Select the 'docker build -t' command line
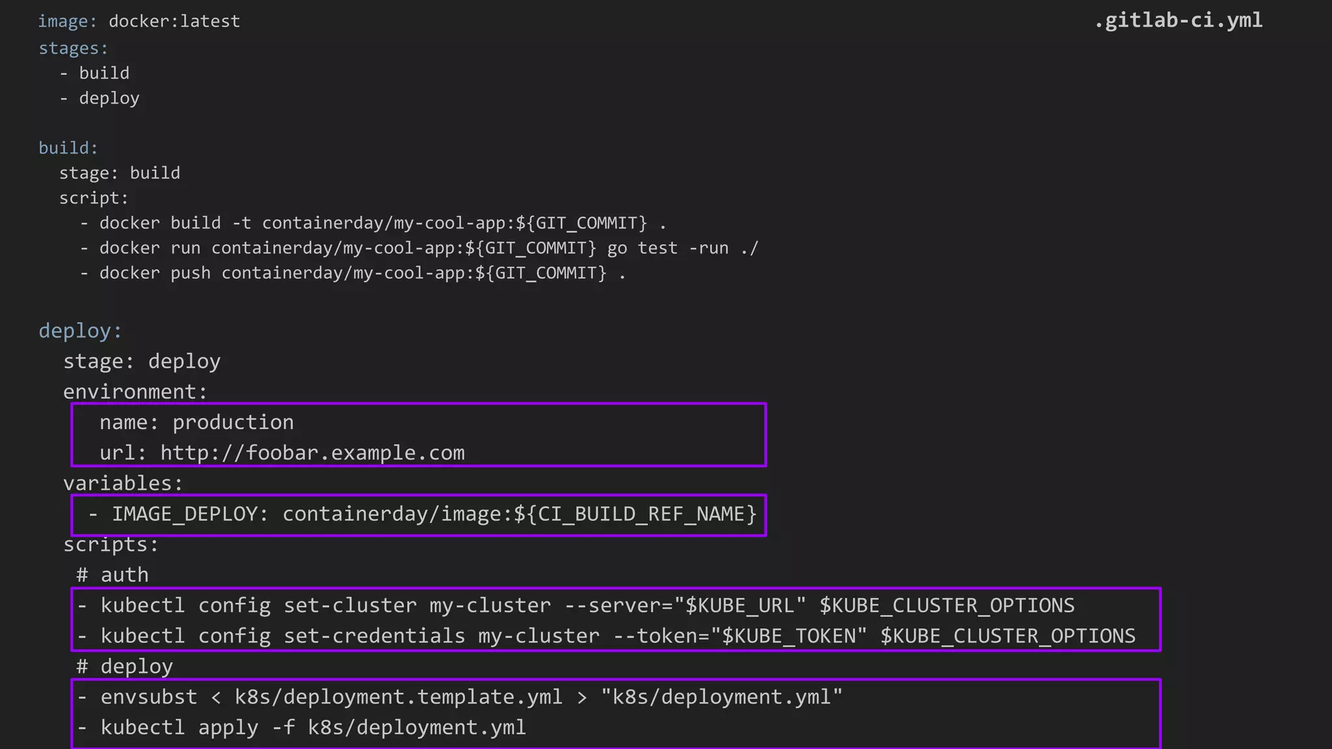The height and width of the screenshot is (749, 1332). pos(373,223)
